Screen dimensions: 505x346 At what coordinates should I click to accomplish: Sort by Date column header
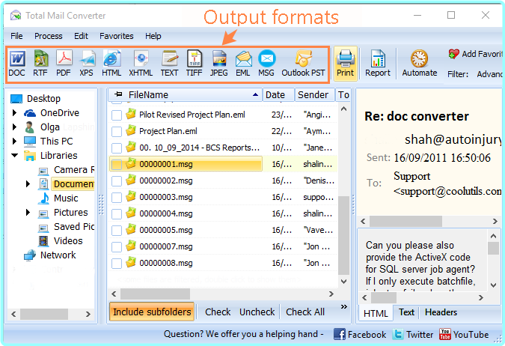pyautogui.click(x=278, y=95)
